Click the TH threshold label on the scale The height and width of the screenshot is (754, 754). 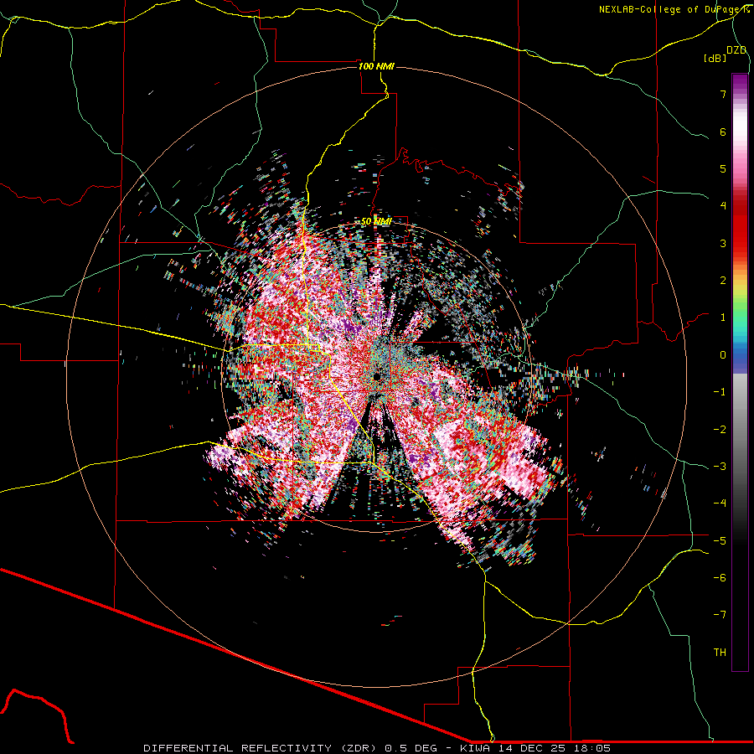(720, 653)
